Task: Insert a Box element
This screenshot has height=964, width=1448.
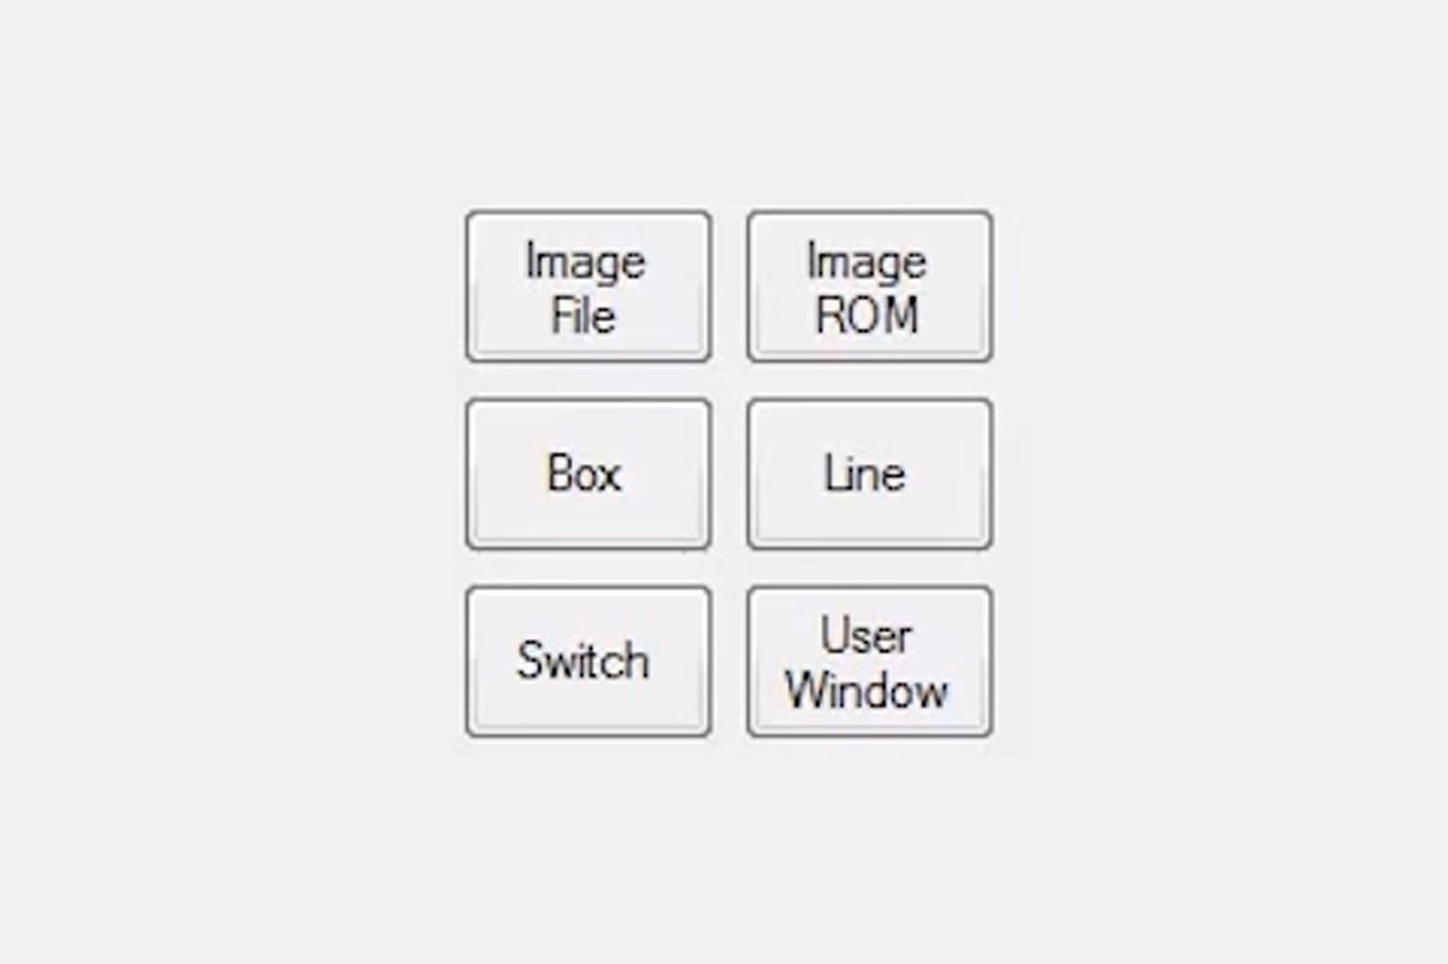Action: (588, 474)
